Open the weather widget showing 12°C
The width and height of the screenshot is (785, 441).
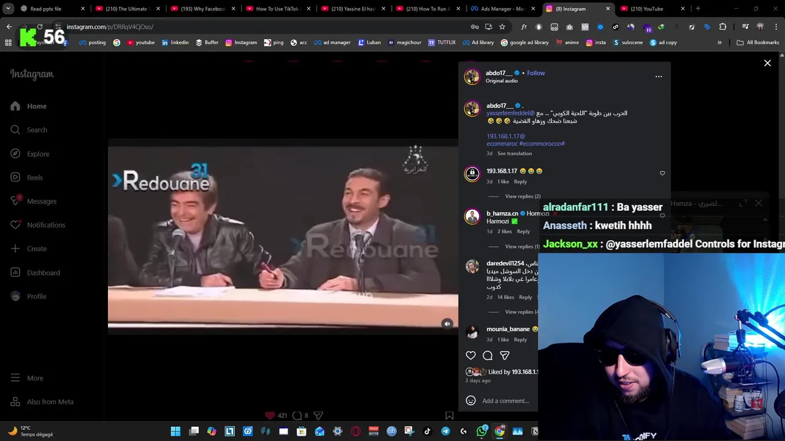coord(31,431)
